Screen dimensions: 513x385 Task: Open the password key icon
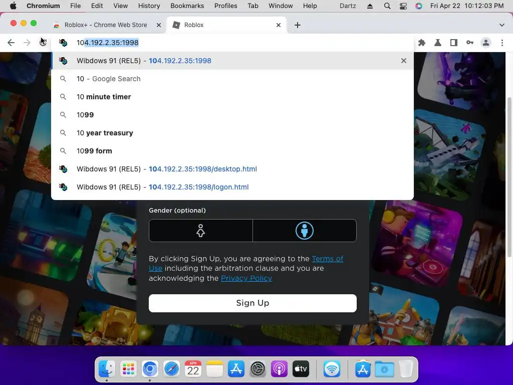click(470, 43)
